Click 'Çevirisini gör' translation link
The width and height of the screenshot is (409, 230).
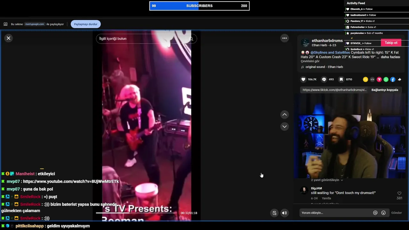pyautogui.click(x=310, y=61)
